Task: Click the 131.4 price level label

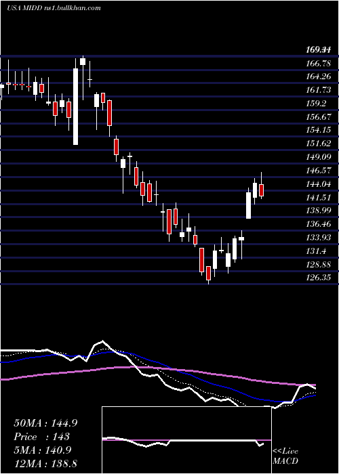Action: (316, 251)
